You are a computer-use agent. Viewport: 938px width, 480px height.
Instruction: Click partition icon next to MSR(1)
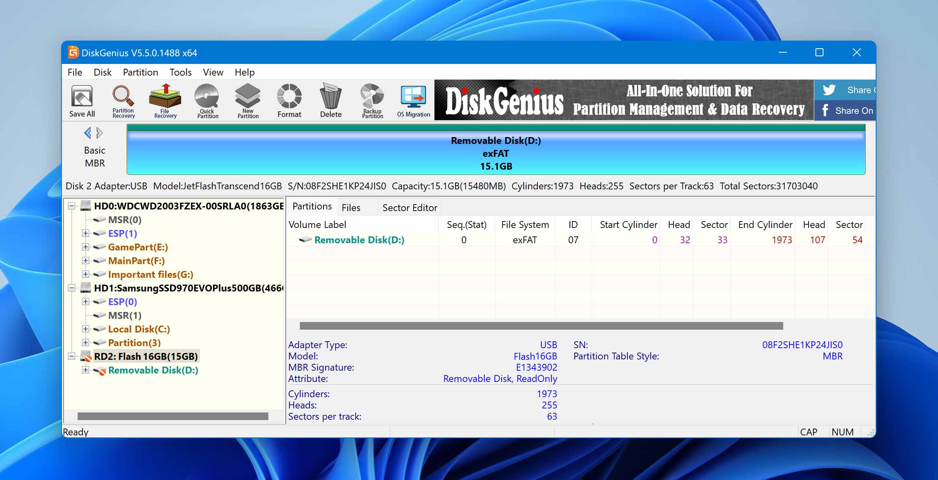pos(99,315)
